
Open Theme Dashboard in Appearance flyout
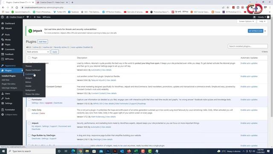point(33,70)
